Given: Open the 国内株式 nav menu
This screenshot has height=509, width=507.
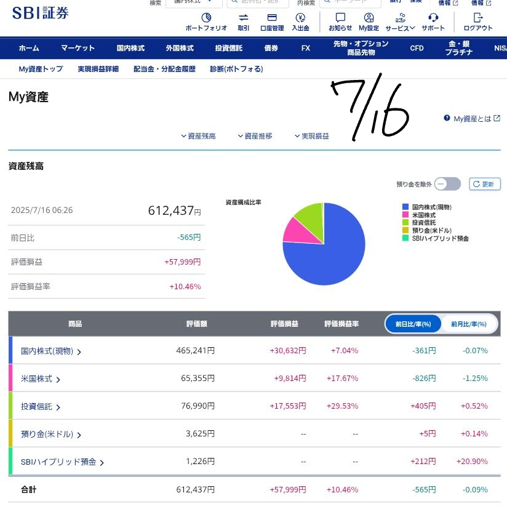Looking at the screenshot, I should pyautogui.click(x=130, y=48).
